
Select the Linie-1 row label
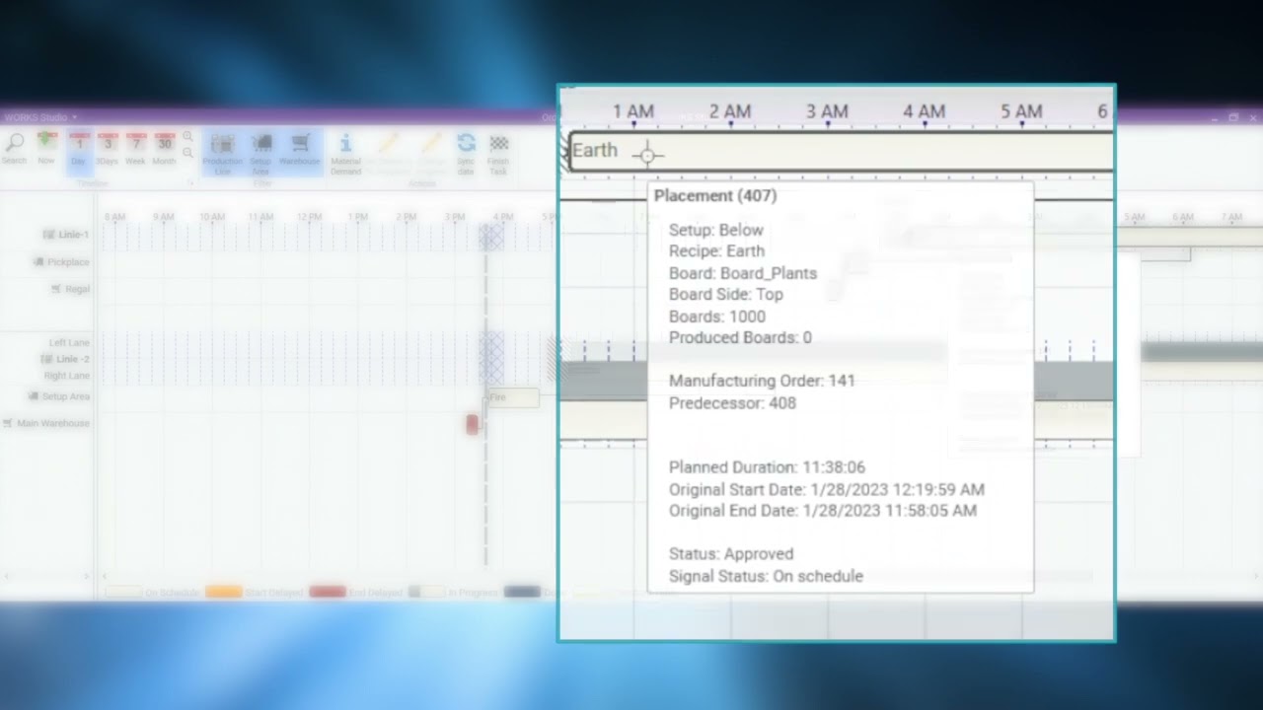pyautogui.click(x=73, y=235)
